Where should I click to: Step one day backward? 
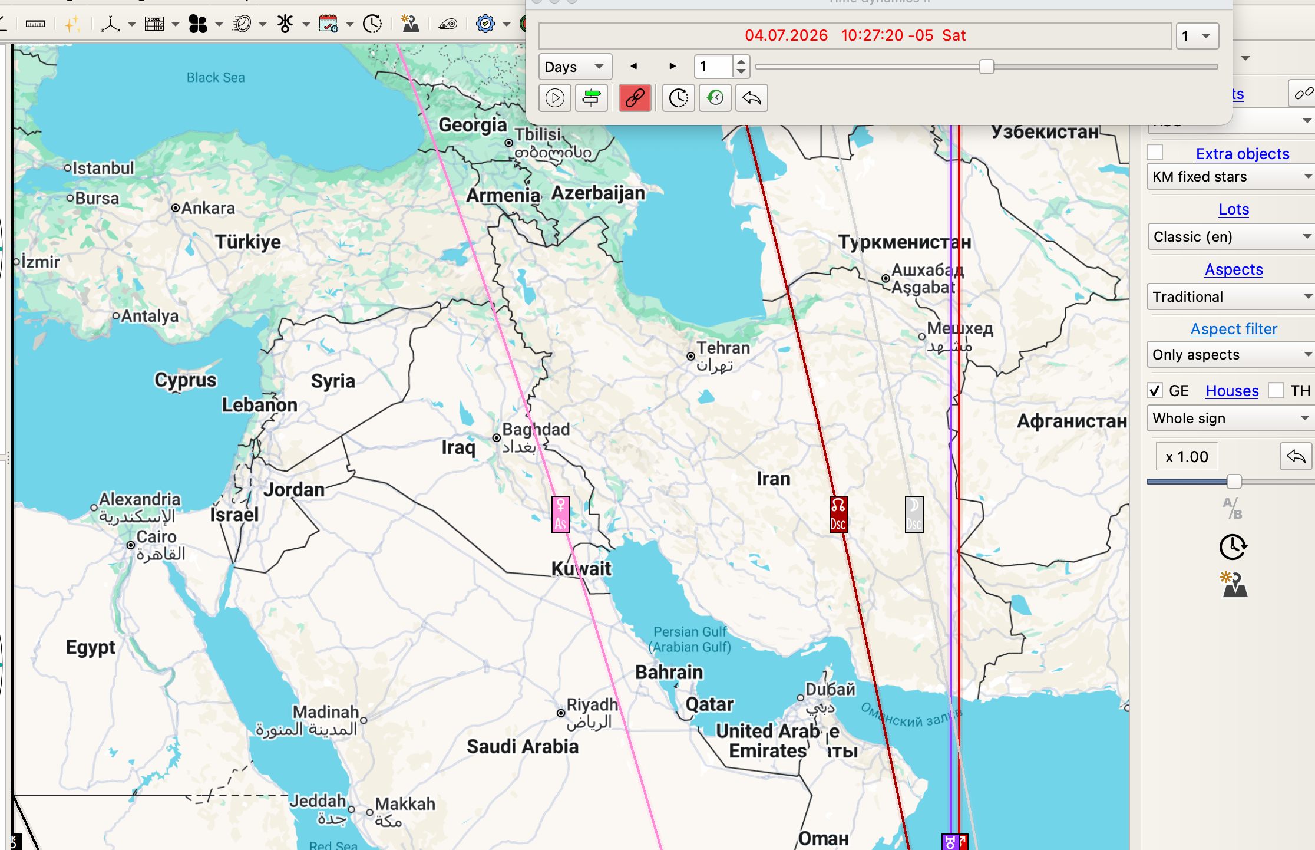(634, 66)
